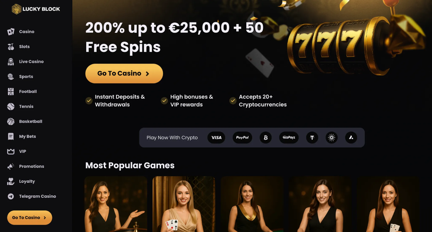Select the Bitcoin payment icon

click(x=265, y=138)
